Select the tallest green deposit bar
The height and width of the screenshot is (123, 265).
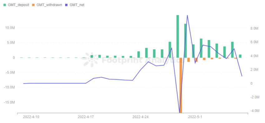pyautogui.click(x=178, y=36)
